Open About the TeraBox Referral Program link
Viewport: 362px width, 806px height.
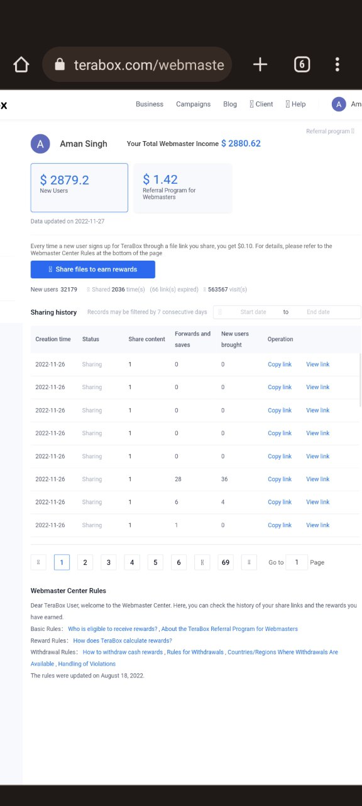pyautogui.click(x=229, y=629)
